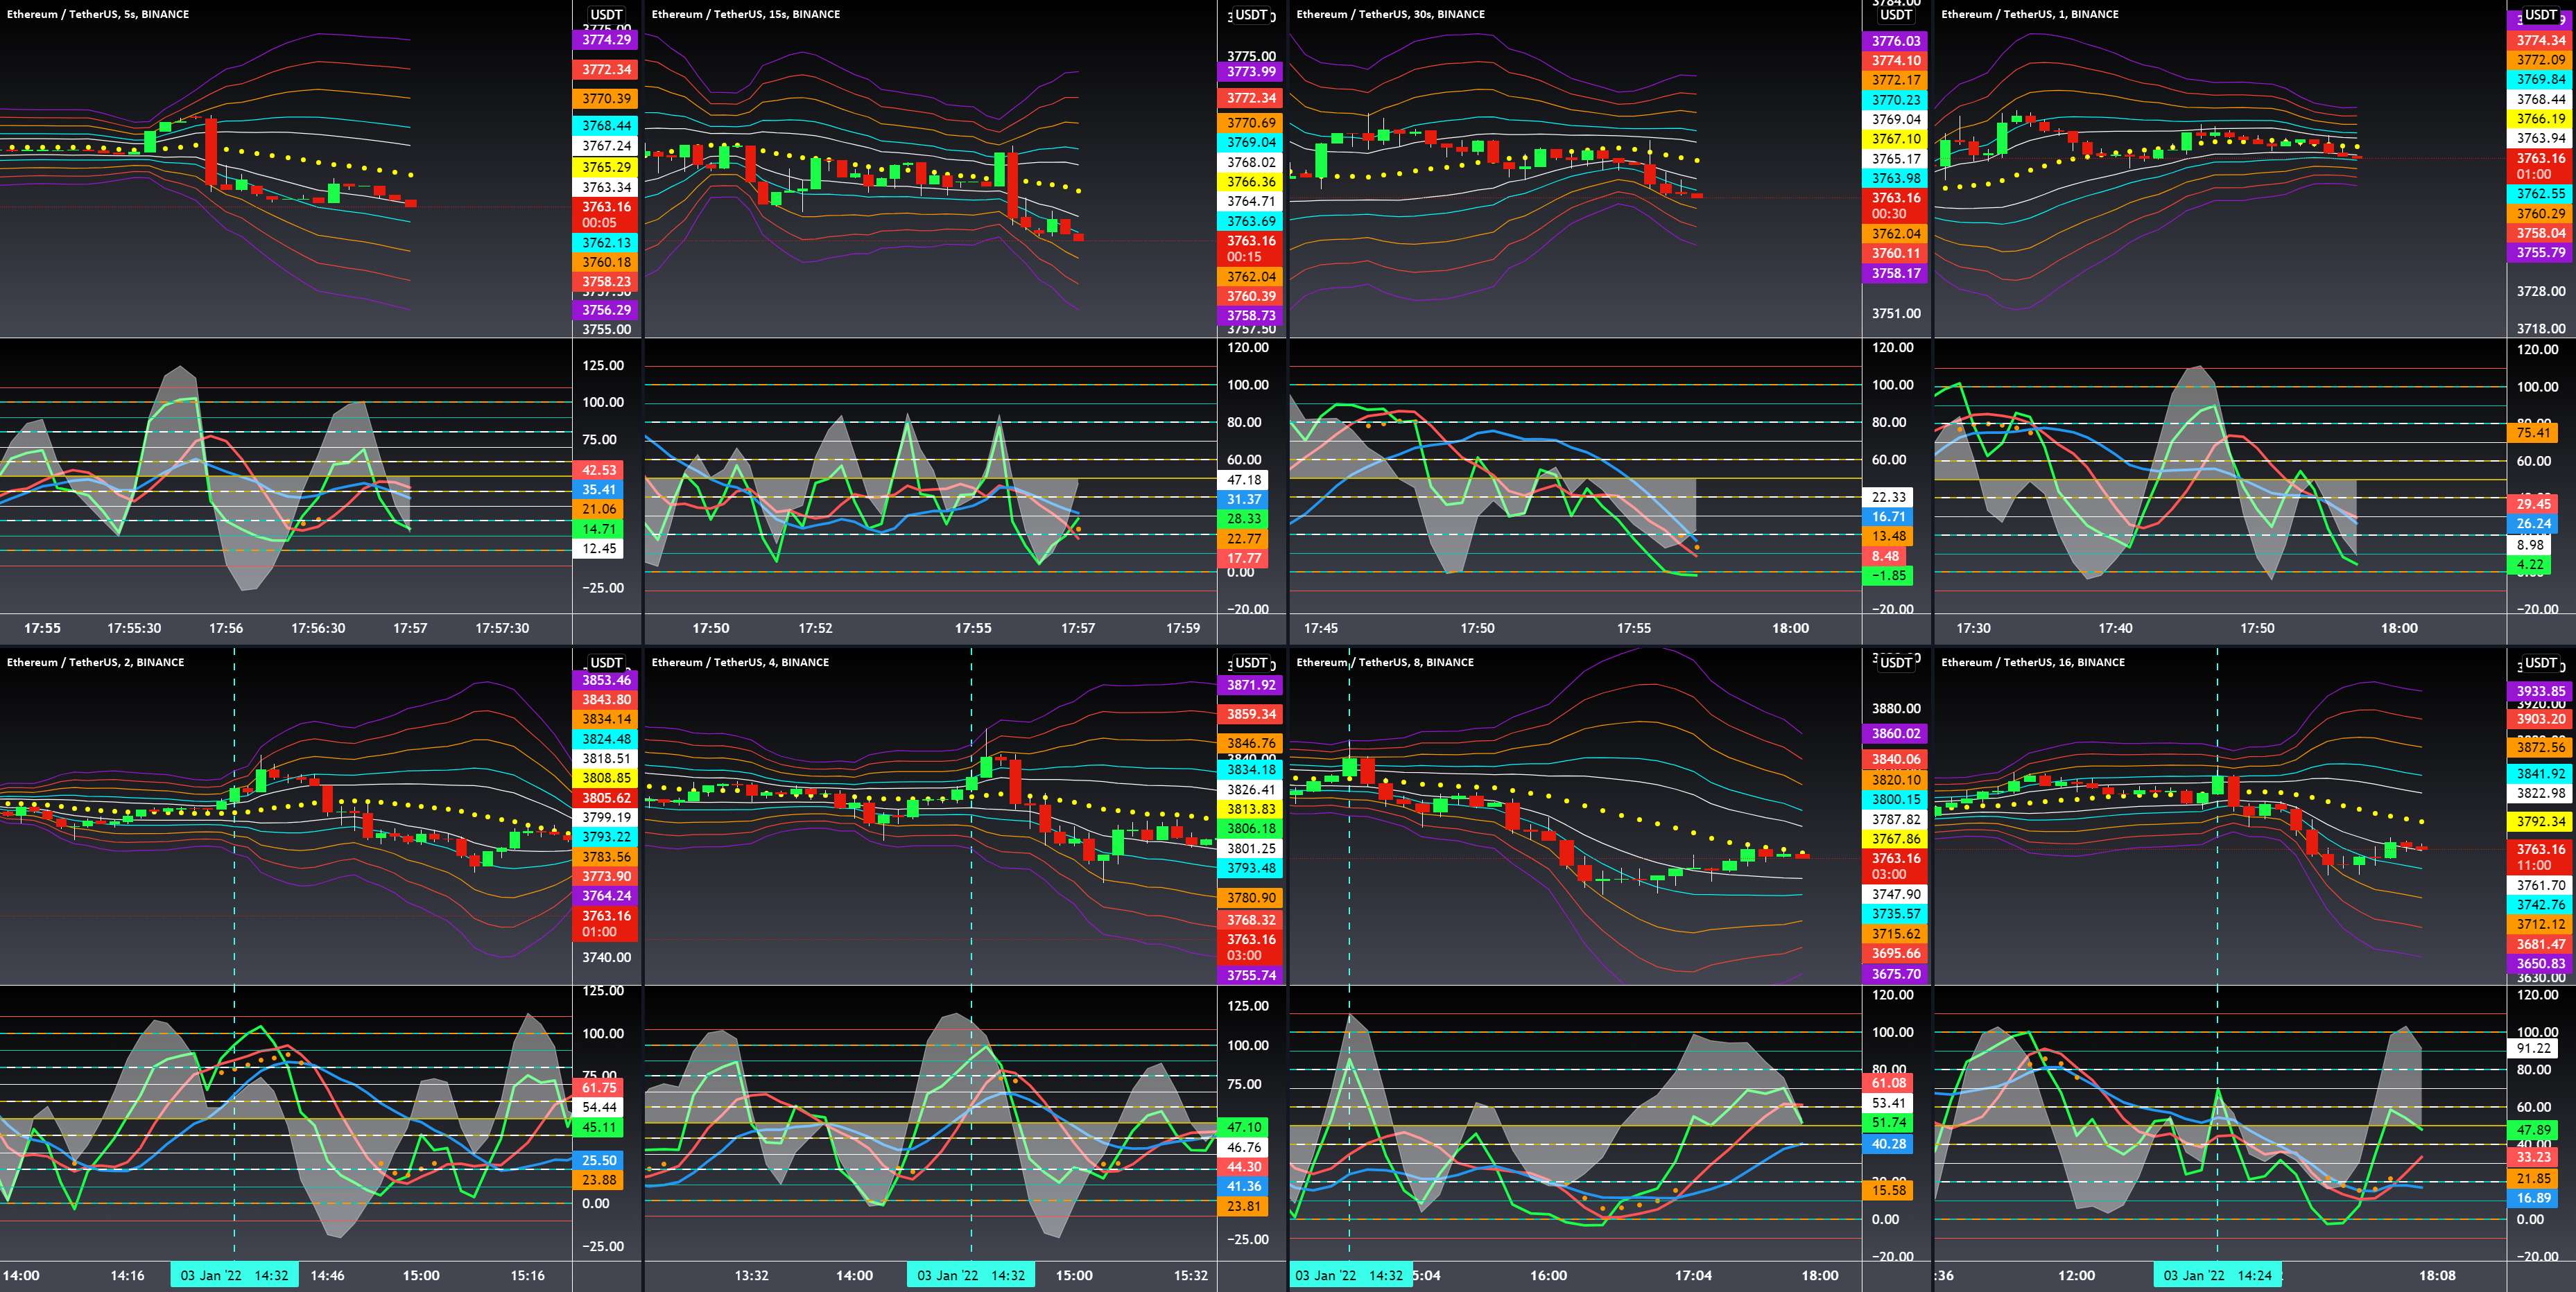Click the orange 75.41 indicator value
Image resolution: width=2576 pixels, height=1292 pixels.
pyautogui.click(x=2534, y=433)
